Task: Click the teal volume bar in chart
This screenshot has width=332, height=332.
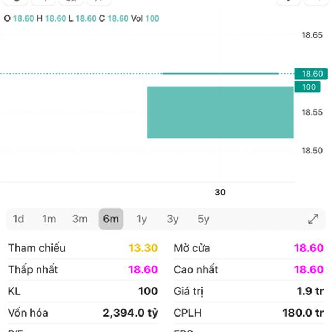Action: [x=220, y=112]
